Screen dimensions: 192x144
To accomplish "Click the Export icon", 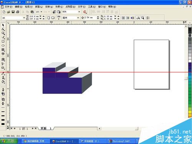I will pos(59,12).
